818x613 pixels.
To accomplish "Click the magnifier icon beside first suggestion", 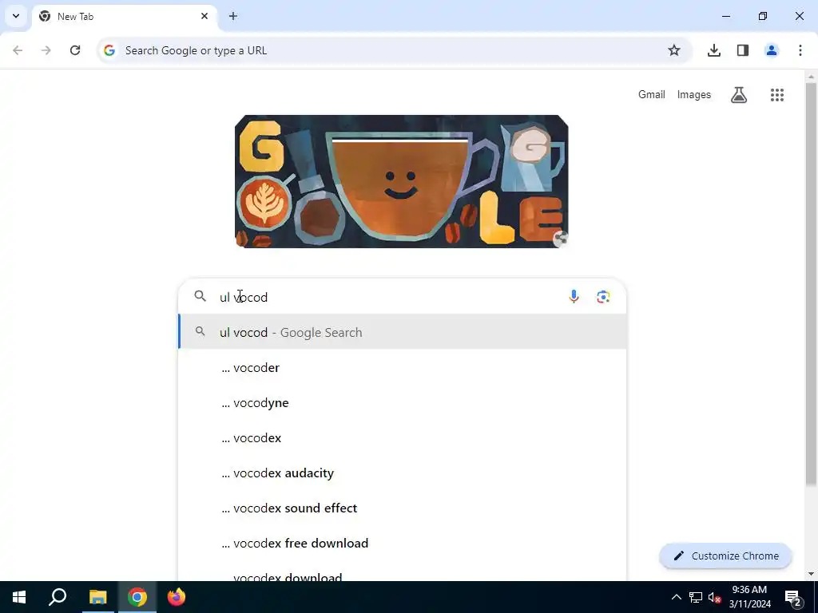I will [x=201, y=331].
